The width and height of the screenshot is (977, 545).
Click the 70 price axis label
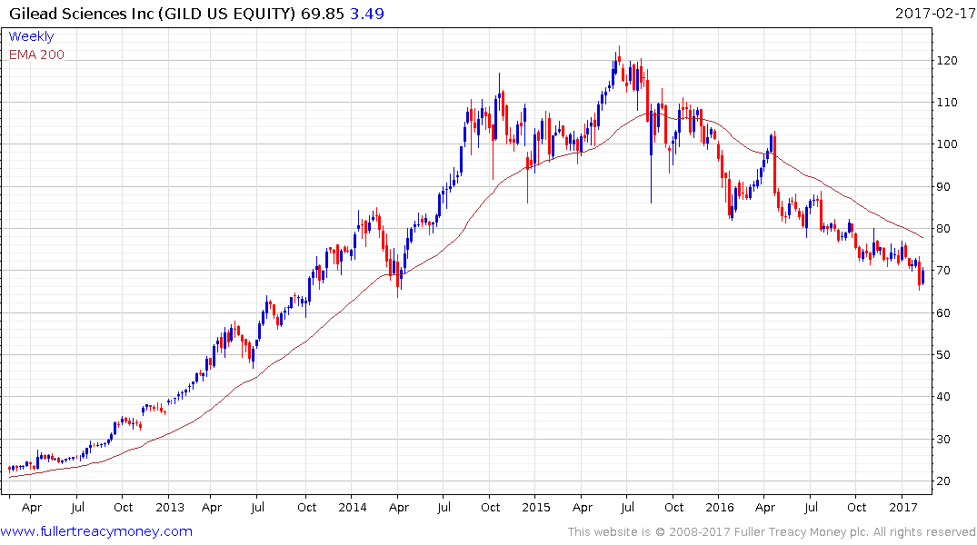click(943, 271)
